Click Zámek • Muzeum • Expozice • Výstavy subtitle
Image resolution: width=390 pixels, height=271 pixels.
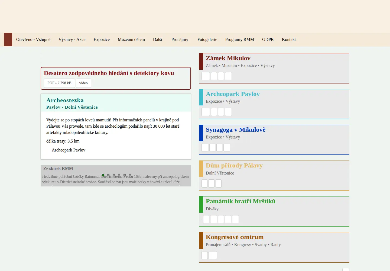240,66
